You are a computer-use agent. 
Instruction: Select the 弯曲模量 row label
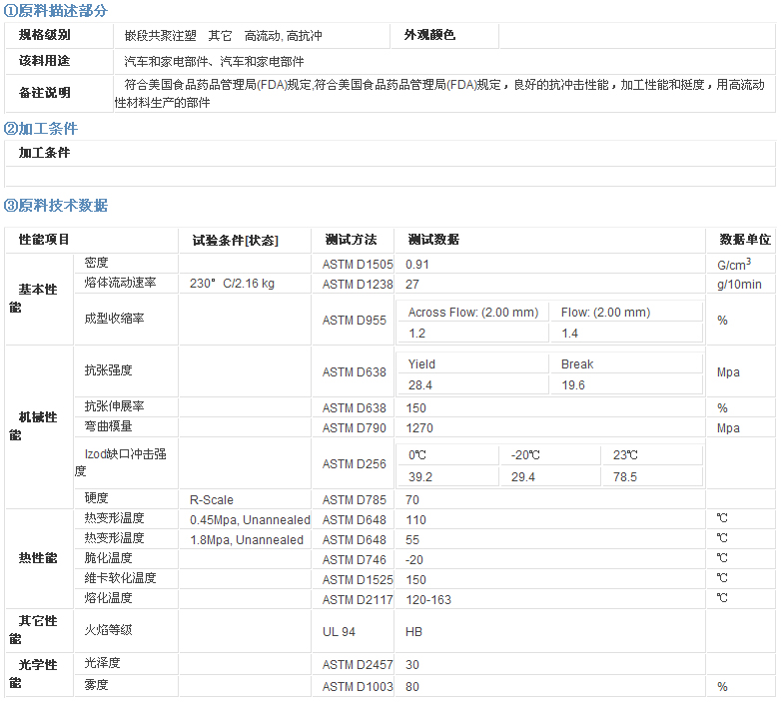point(108,426)
